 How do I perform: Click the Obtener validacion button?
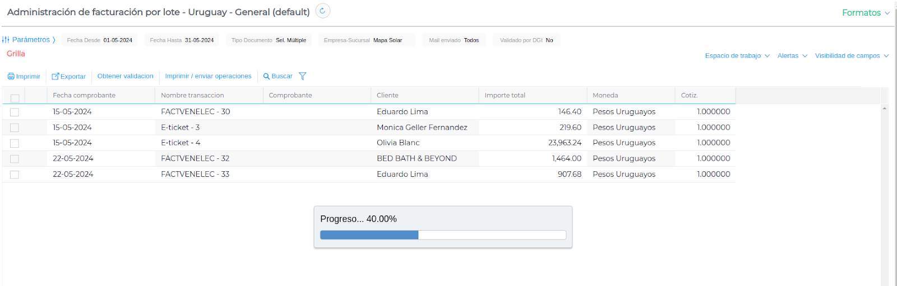(x=126, y=76)
